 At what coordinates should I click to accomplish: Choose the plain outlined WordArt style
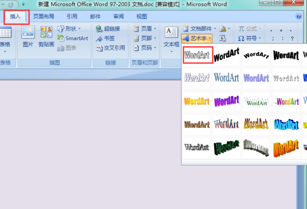(x=197, y=55)
